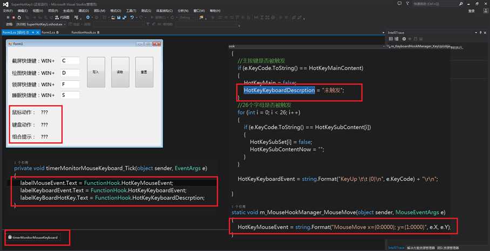This screenshot has height=251, width=490.
Task: Click the notifications funnel icon in title bar
Action: (x=408, y=3)
